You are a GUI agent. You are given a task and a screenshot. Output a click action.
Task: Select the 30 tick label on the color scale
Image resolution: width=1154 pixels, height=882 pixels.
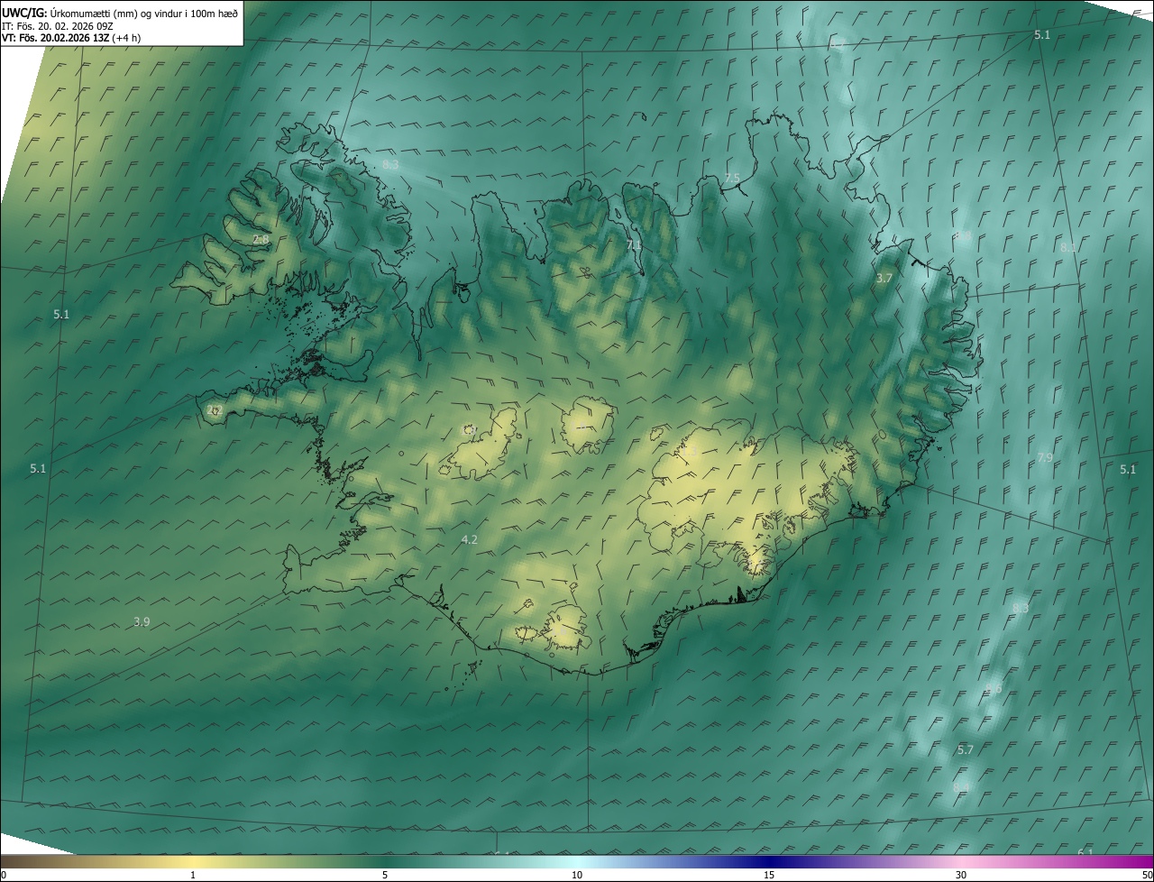tap(961, 875)
